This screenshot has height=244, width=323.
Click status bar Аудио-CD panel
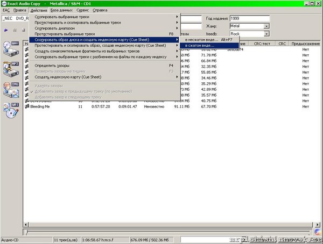(x=26, y=240)
